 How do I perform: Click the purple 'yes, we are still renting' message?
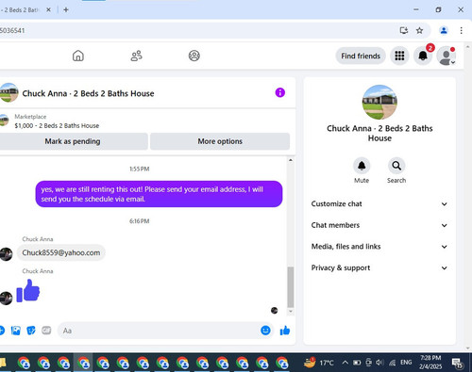tap(159, 194)
